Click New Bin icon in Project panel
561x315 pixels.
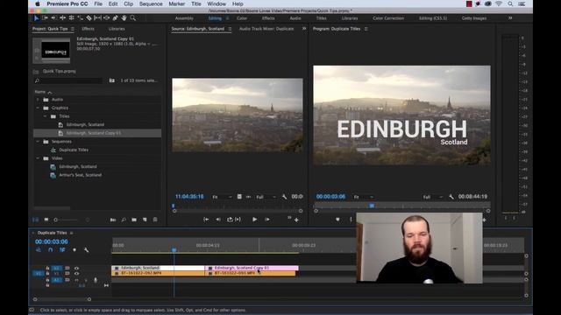point(134,220)
